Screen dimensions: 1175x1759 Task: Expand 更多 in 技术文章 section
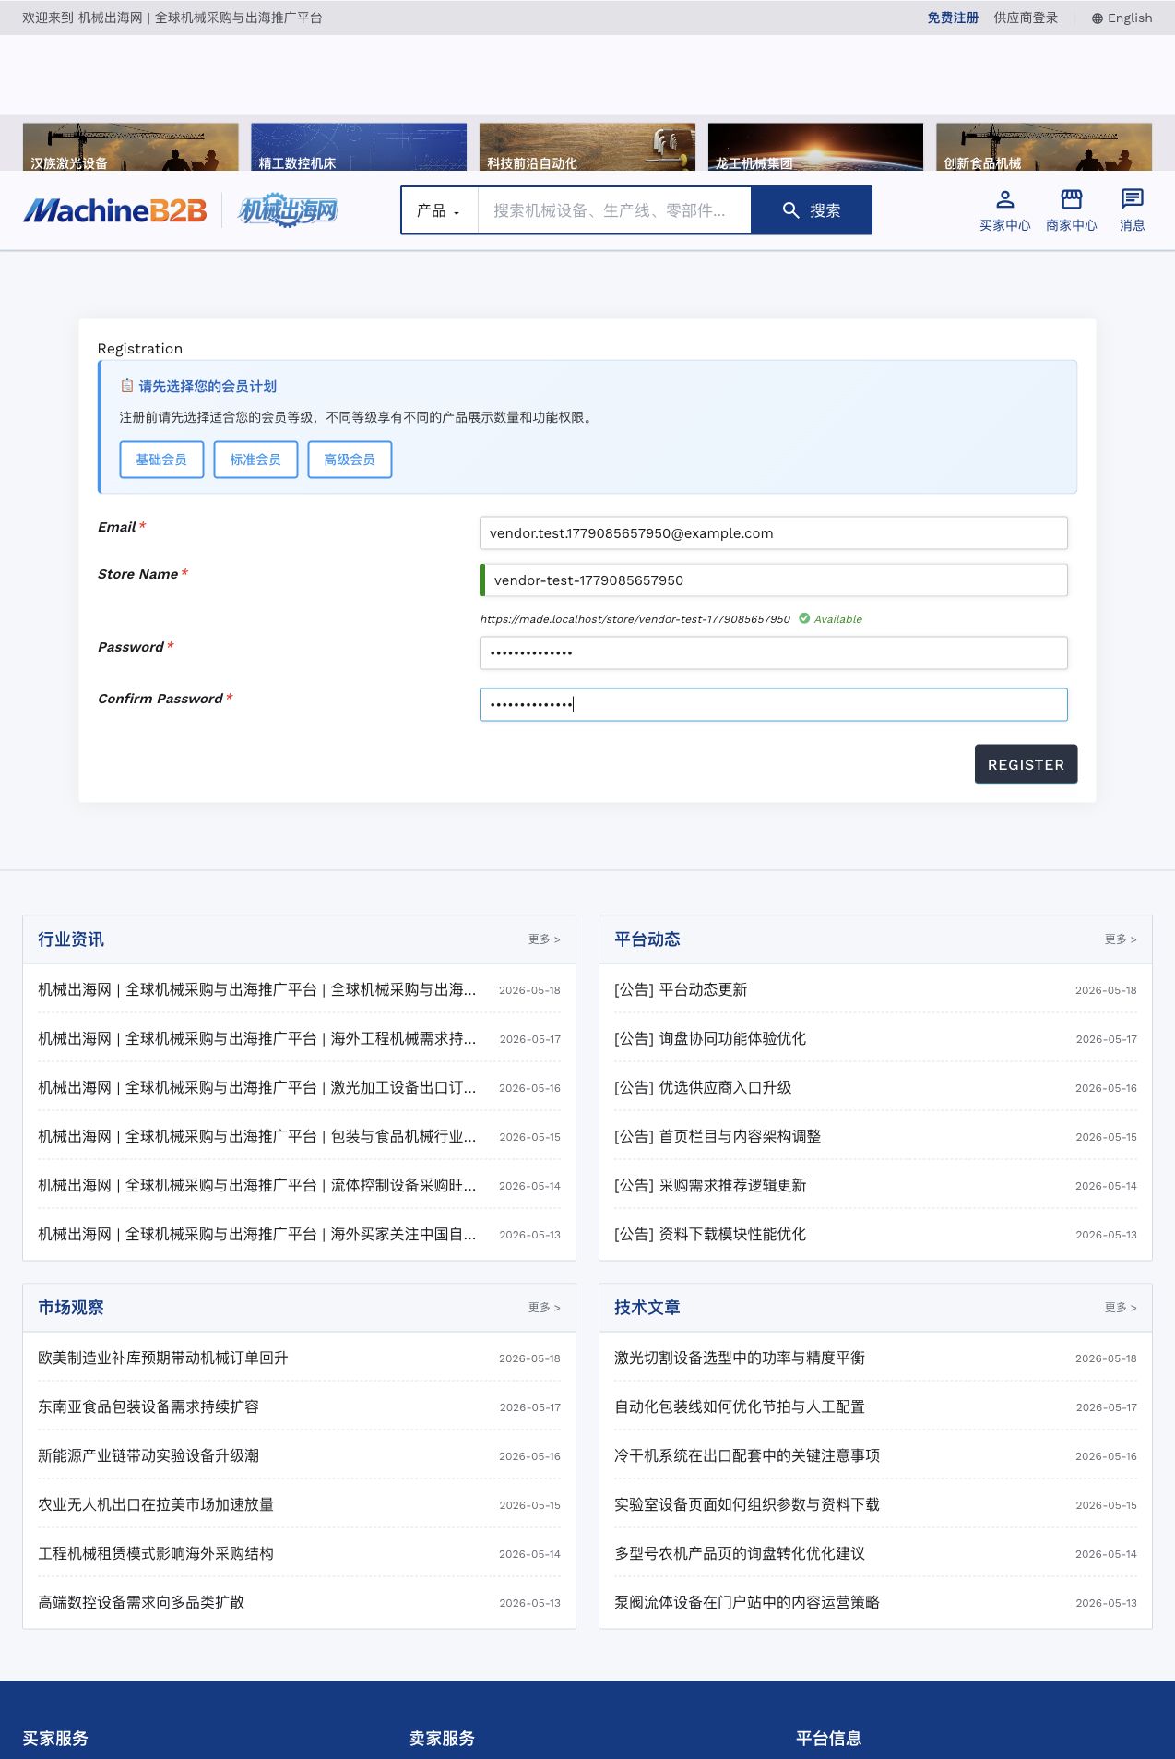1121,1308
